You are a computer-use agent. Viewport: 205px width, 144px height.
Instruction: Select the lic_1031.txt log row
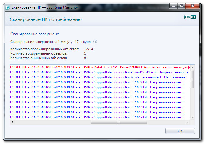[100, 87]
